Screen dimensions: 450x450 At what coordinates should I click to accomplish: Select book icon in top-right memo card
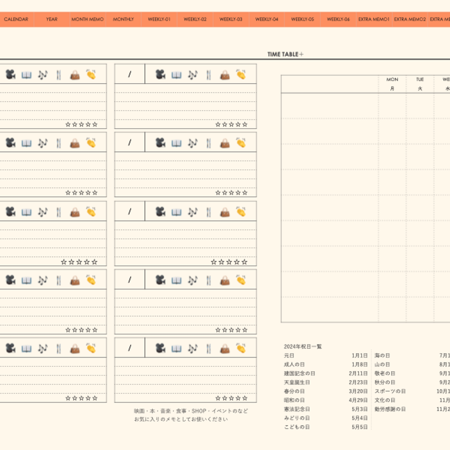tap(177, 75)
